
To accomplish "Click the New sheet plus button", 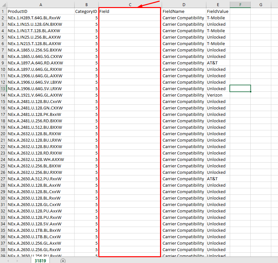I will click(63, 260).
